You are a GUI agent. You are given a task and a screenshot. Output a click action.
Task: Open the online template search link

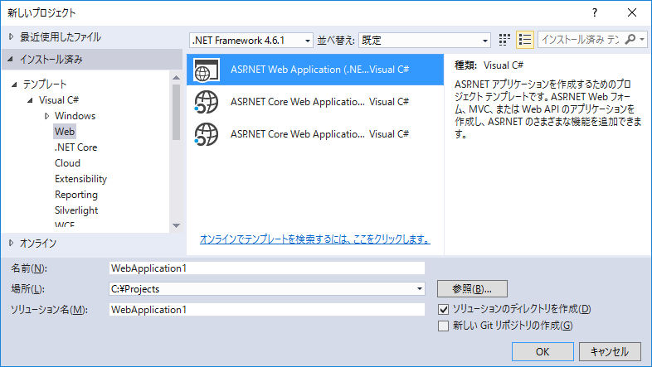314,239
